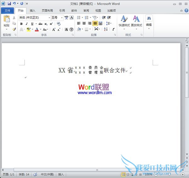This screenshot has width=189, height=178.
Task: Open Word Help question mark
Action: click(186, 11)
